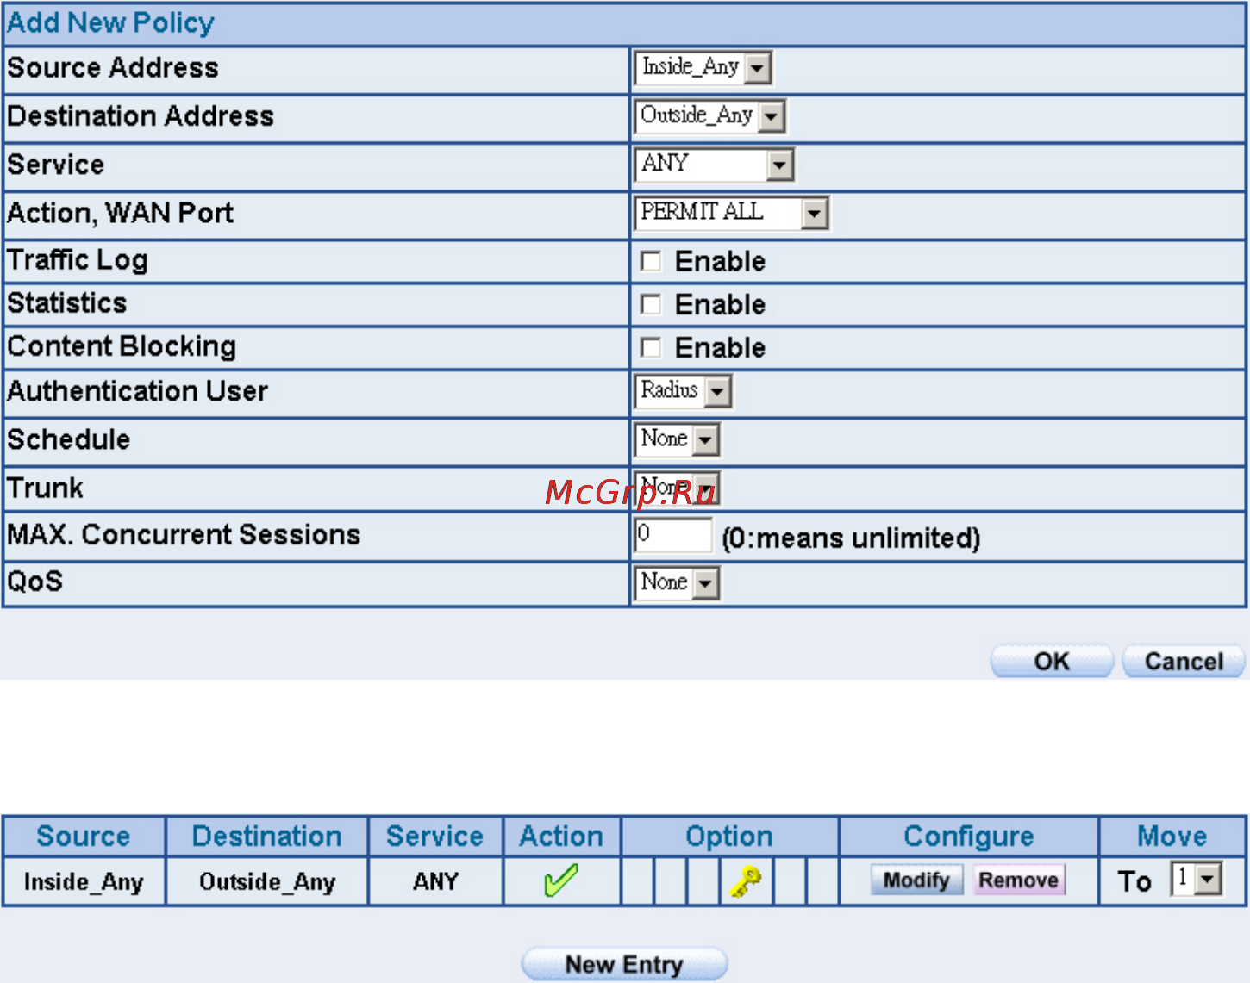Screen dimensions: 1250x983
Task: Open the Authentication User dropdown
Action: click(684, 391)
